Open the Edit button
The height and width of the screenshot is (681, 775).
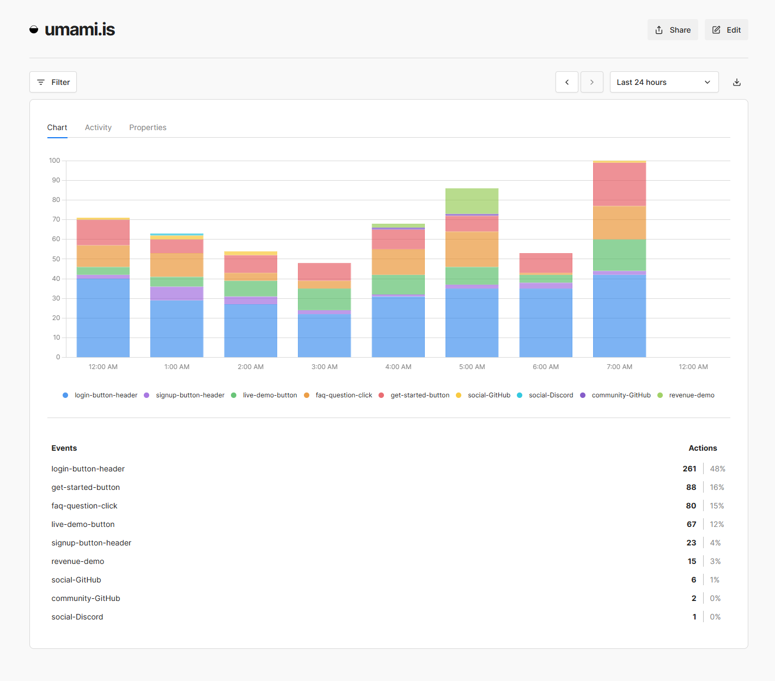point(726,30)
